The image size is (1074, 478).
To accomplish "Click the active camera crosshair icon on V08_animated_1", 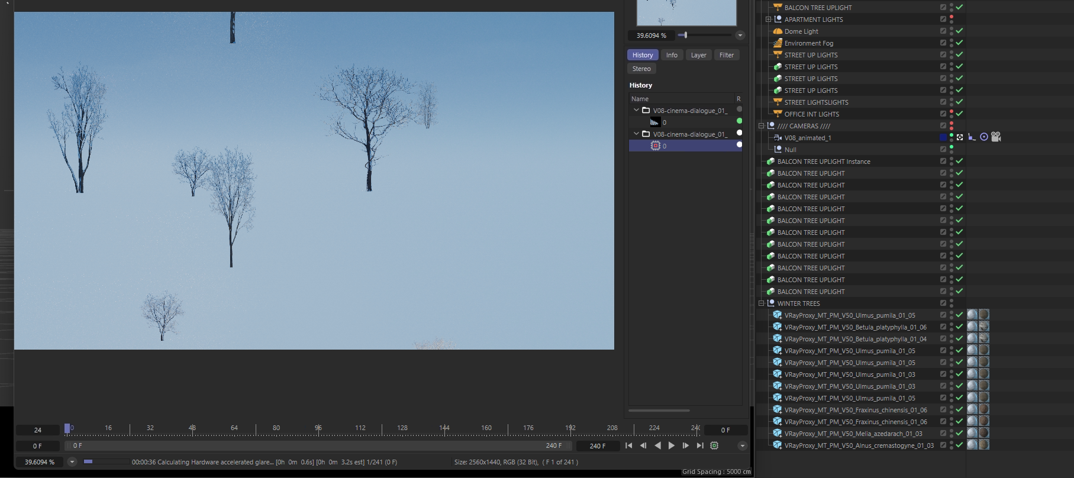I will pyautogui.click(x=960, y=137).
